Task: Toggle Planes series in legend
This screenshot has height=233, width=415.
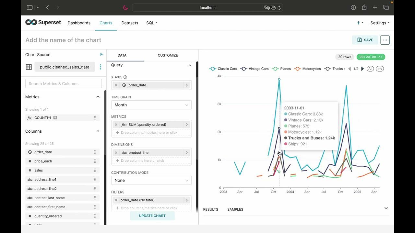Action: pyautogui.click(x=281, y=69)
